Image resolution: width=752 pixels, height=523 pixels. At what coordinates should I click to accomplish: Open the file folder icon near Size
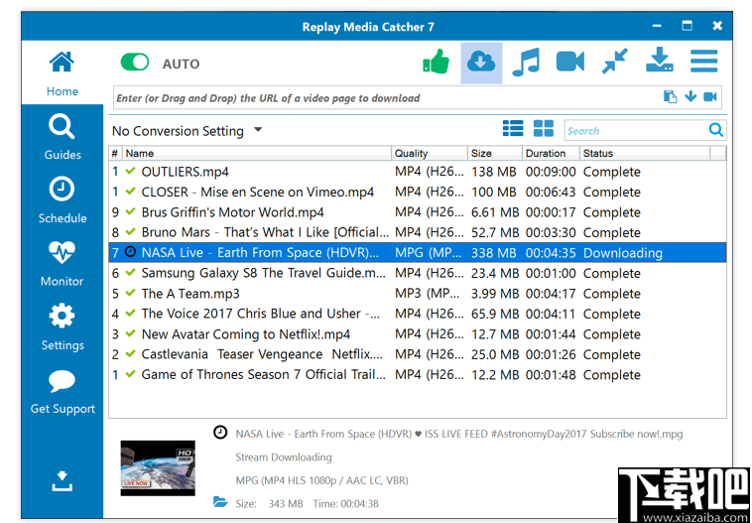[x=220, y=502]
